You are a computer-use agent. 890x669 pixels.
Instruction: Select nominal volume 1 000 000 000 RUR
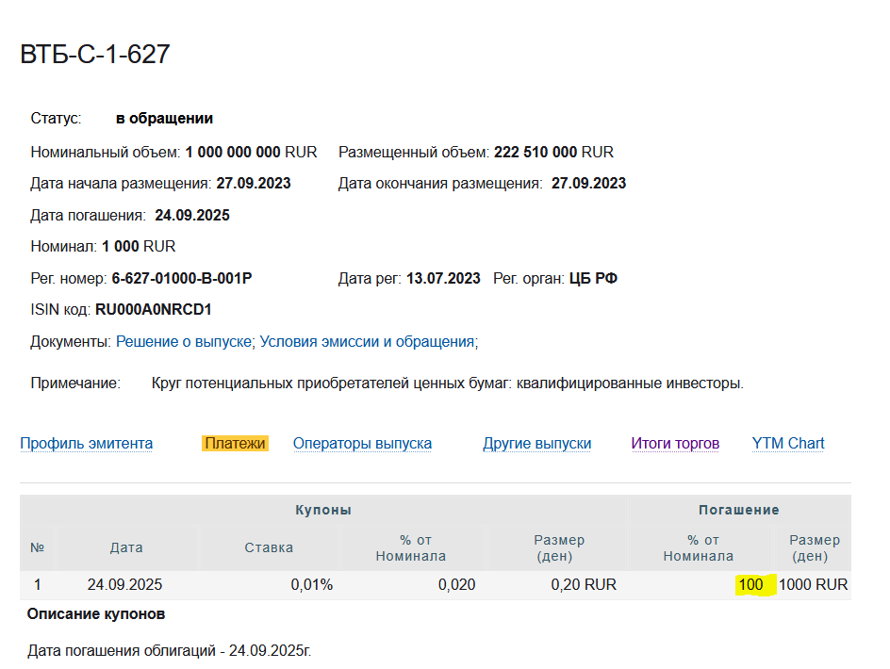click(251, 152)
